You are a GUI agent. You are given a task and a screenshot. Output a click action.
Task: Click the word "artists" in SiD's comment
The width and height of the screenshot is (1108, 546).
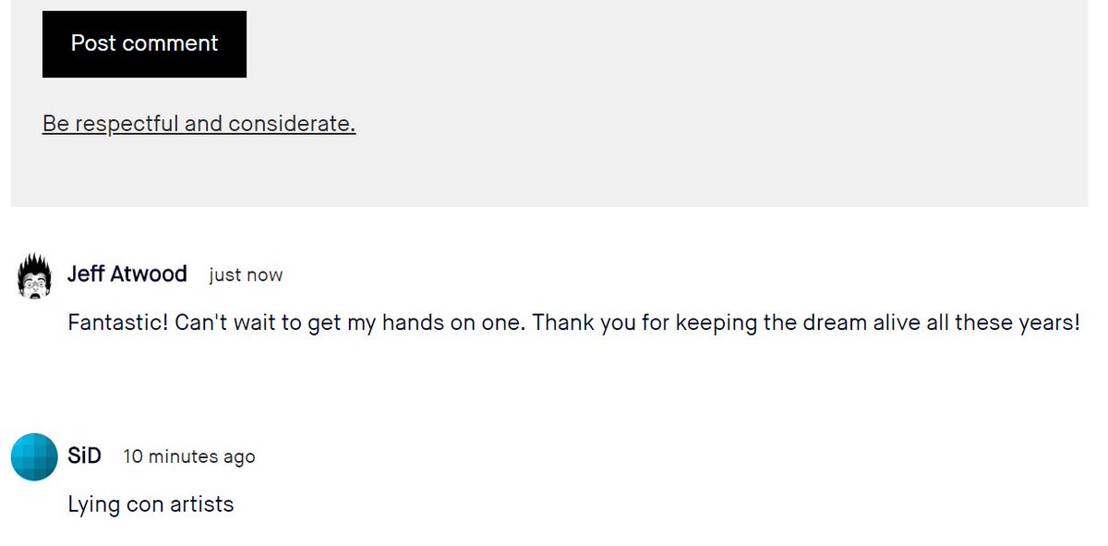[x=204, y=504]
